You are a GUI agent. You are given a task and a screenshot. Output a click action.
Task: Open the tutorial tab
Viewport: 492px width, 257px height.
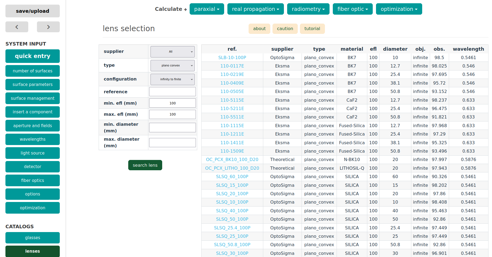(x=312, y=29)
